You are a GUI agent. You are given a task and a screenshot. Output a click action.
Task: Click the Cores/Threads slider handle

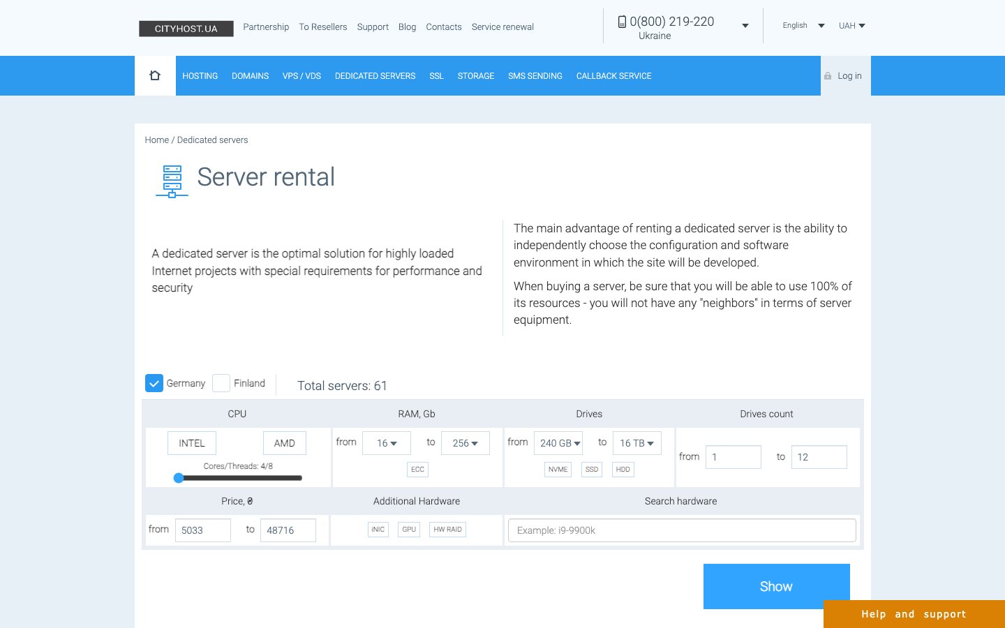coord(179,478)
